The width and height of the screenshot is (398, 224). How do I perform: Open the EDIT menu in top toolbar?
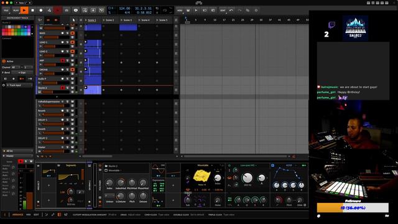[223, 11]
